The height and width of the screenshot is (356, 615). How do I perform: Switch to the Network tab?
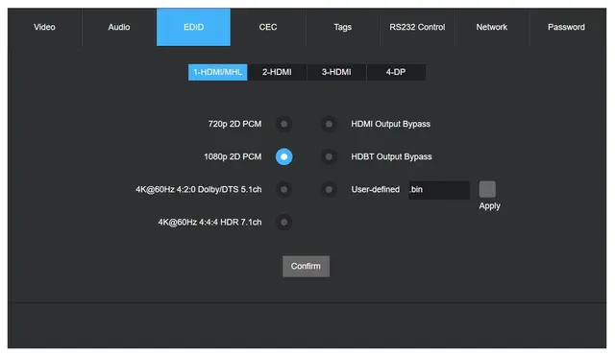[x=491, y=27]
